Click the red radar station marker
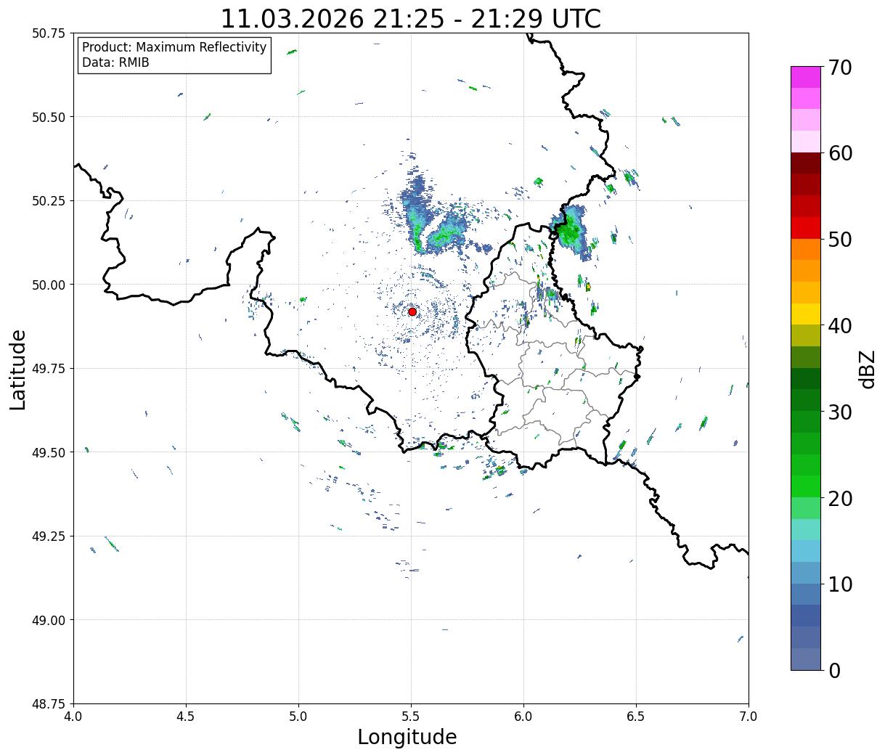Screen dimensions: 885x755 (412, 311)
